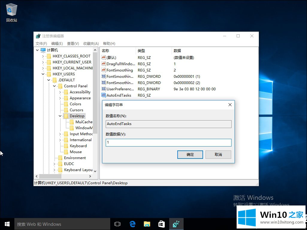Click the MuiCached folder icon
The image size is (307, 230).
click(72, 122)
